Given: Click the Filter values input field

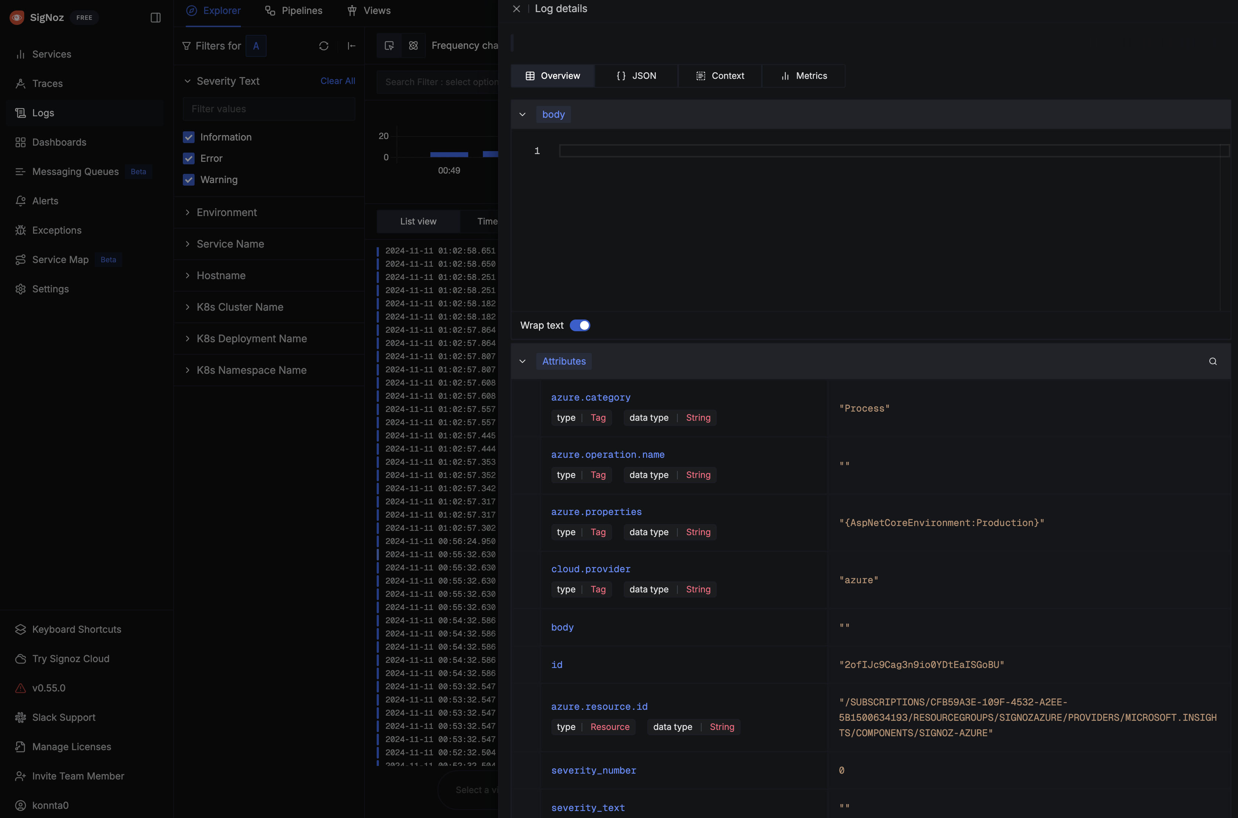Looking at the screenshot, I should tap(269, 109).
